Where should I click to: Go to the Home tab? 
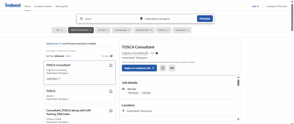(27, 6)
